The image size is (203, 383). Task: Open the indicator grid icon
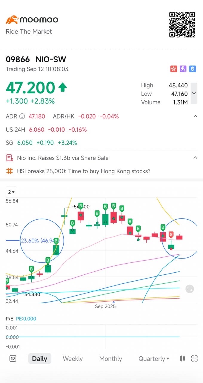tap(194, 358)
